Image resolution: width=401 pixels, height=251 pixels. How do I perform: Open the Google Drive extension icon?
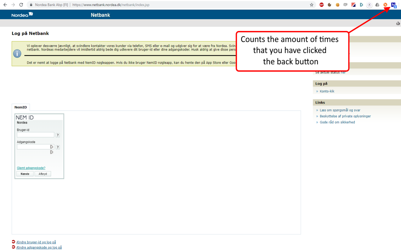pos(378,5)
